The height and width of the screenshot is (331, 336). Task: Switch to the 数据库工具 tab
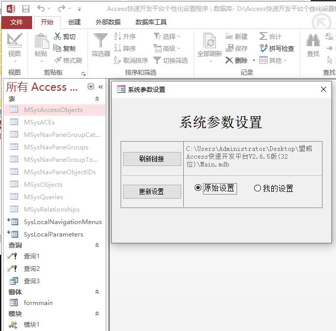click(x=151, y=22)
